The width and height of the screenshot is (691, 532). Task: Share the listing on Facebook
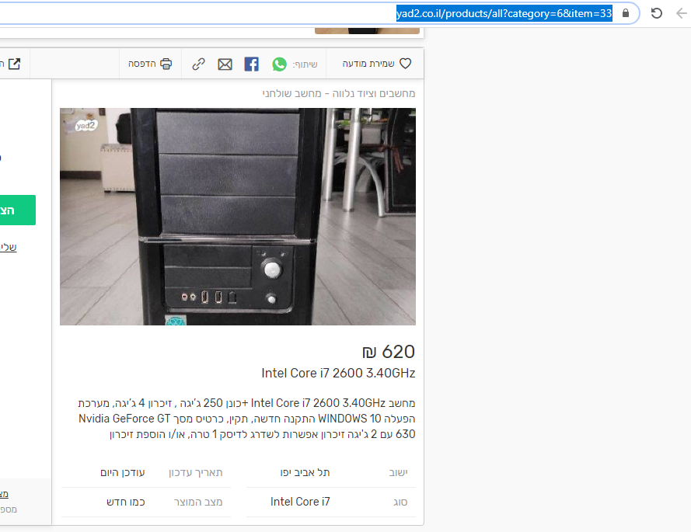252,64
